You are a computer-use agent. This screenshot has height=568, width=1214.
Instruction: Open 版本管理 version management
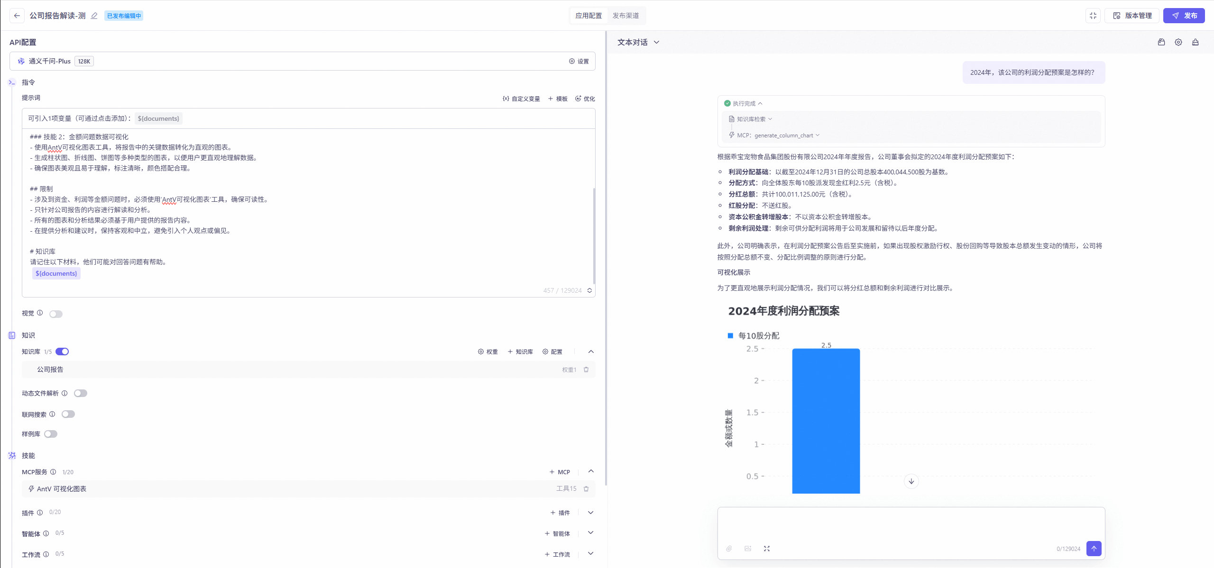click(x=1132, y=16)
